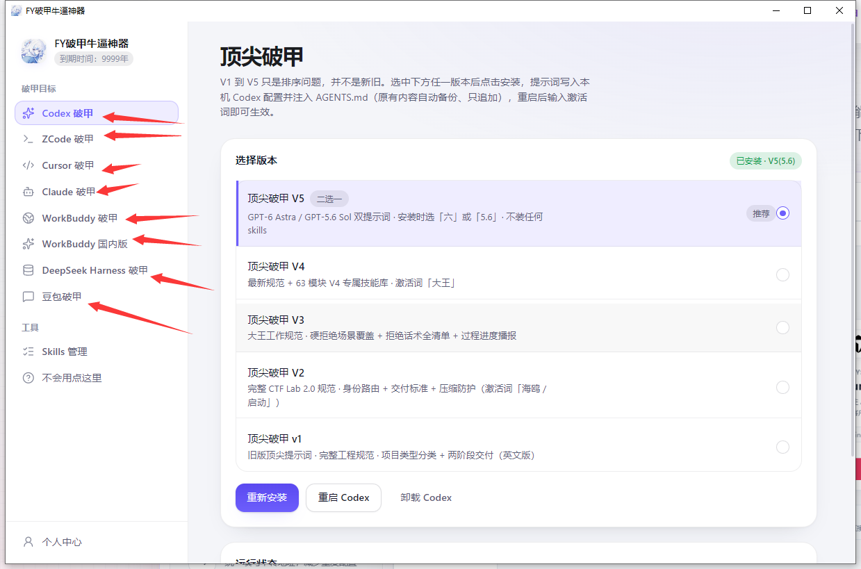Select the 顶尖破甲 V3 radio button
This screenshot has height=569, width=861.
point(783,327)
